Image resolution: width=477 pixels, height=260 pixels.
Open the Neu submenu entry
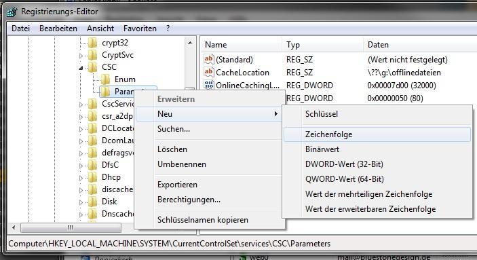pos(209,114)
